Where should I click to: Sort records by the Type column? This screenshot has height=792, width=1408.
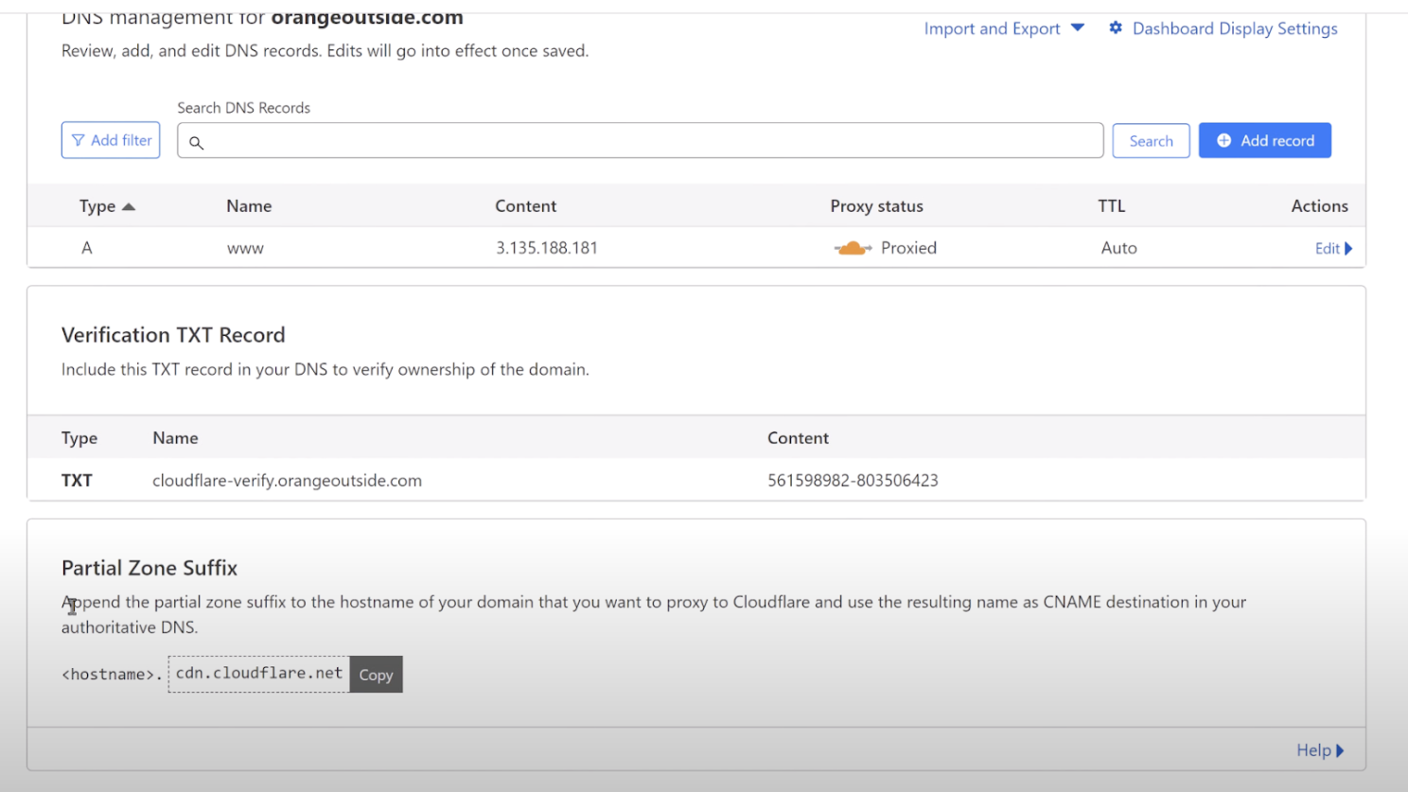tap(107, 206)
